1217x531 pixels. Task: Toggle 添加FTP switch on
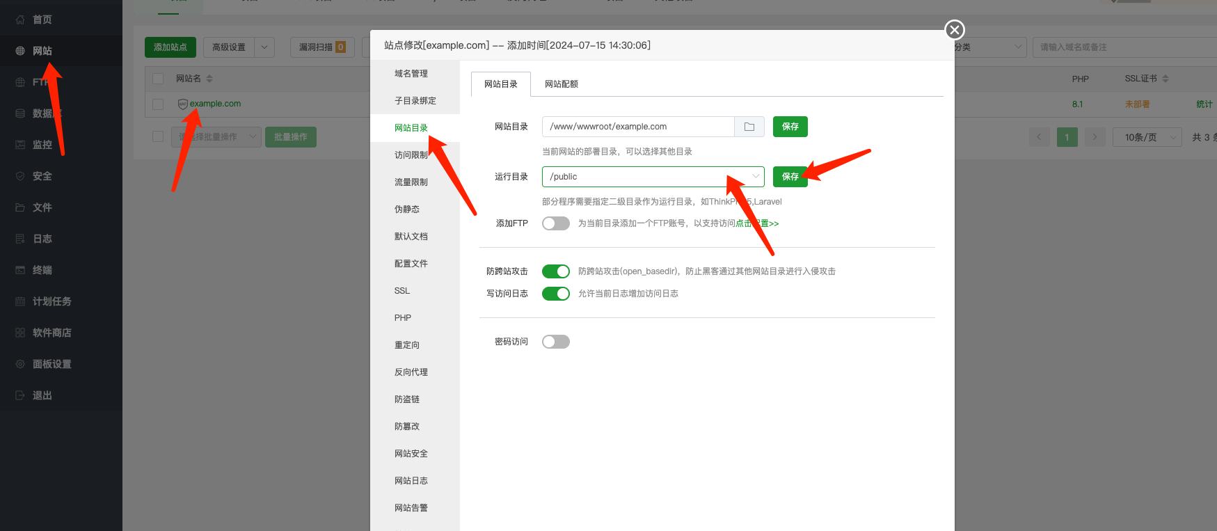[556, 223]
